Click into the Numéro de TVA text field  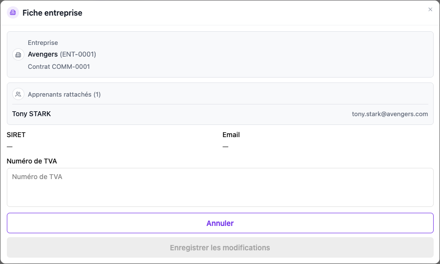point(220,187)
